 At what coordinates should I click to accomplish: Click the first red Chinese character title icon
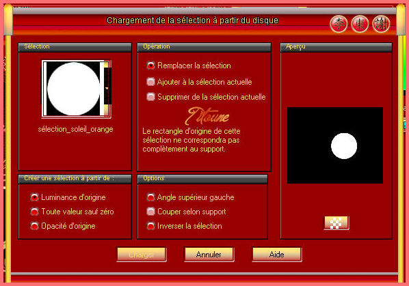pos(339,24)
